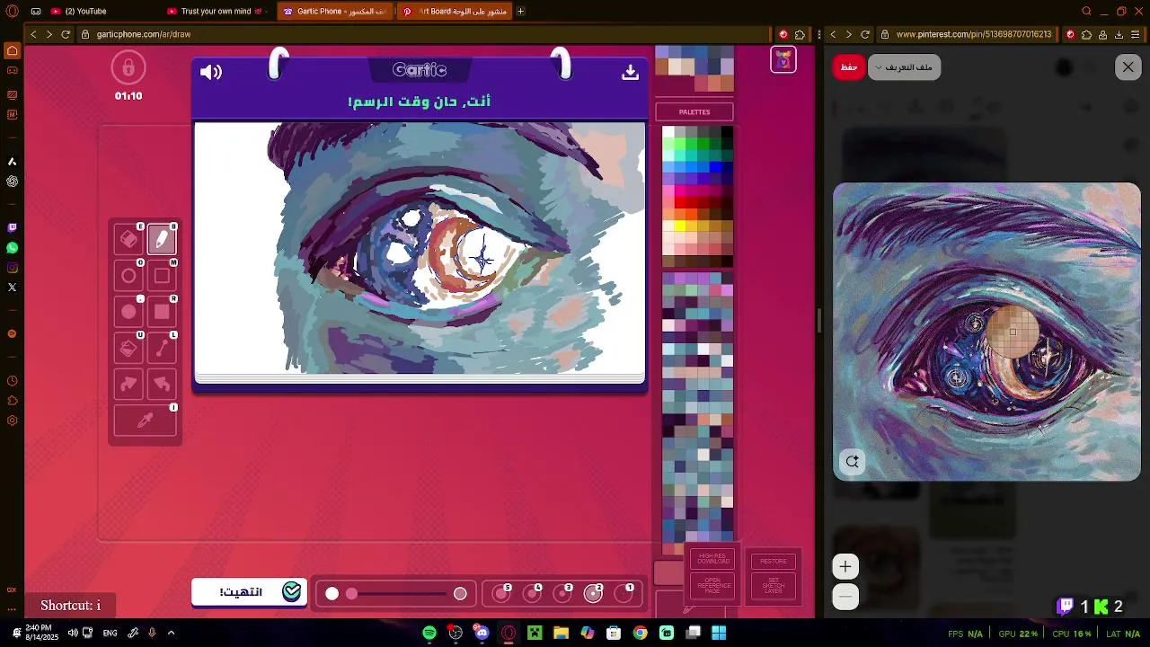Pick the yellow color swatch
The image size is (1150, 647).
click(x=680, y=226)
